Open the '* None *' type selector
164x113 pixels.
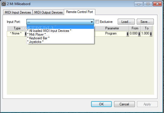tap(16, 33)
